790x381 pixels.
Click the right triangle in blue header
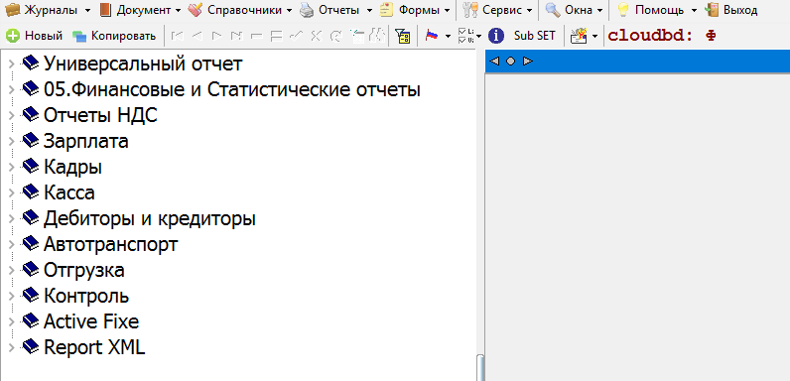point(527,61)
